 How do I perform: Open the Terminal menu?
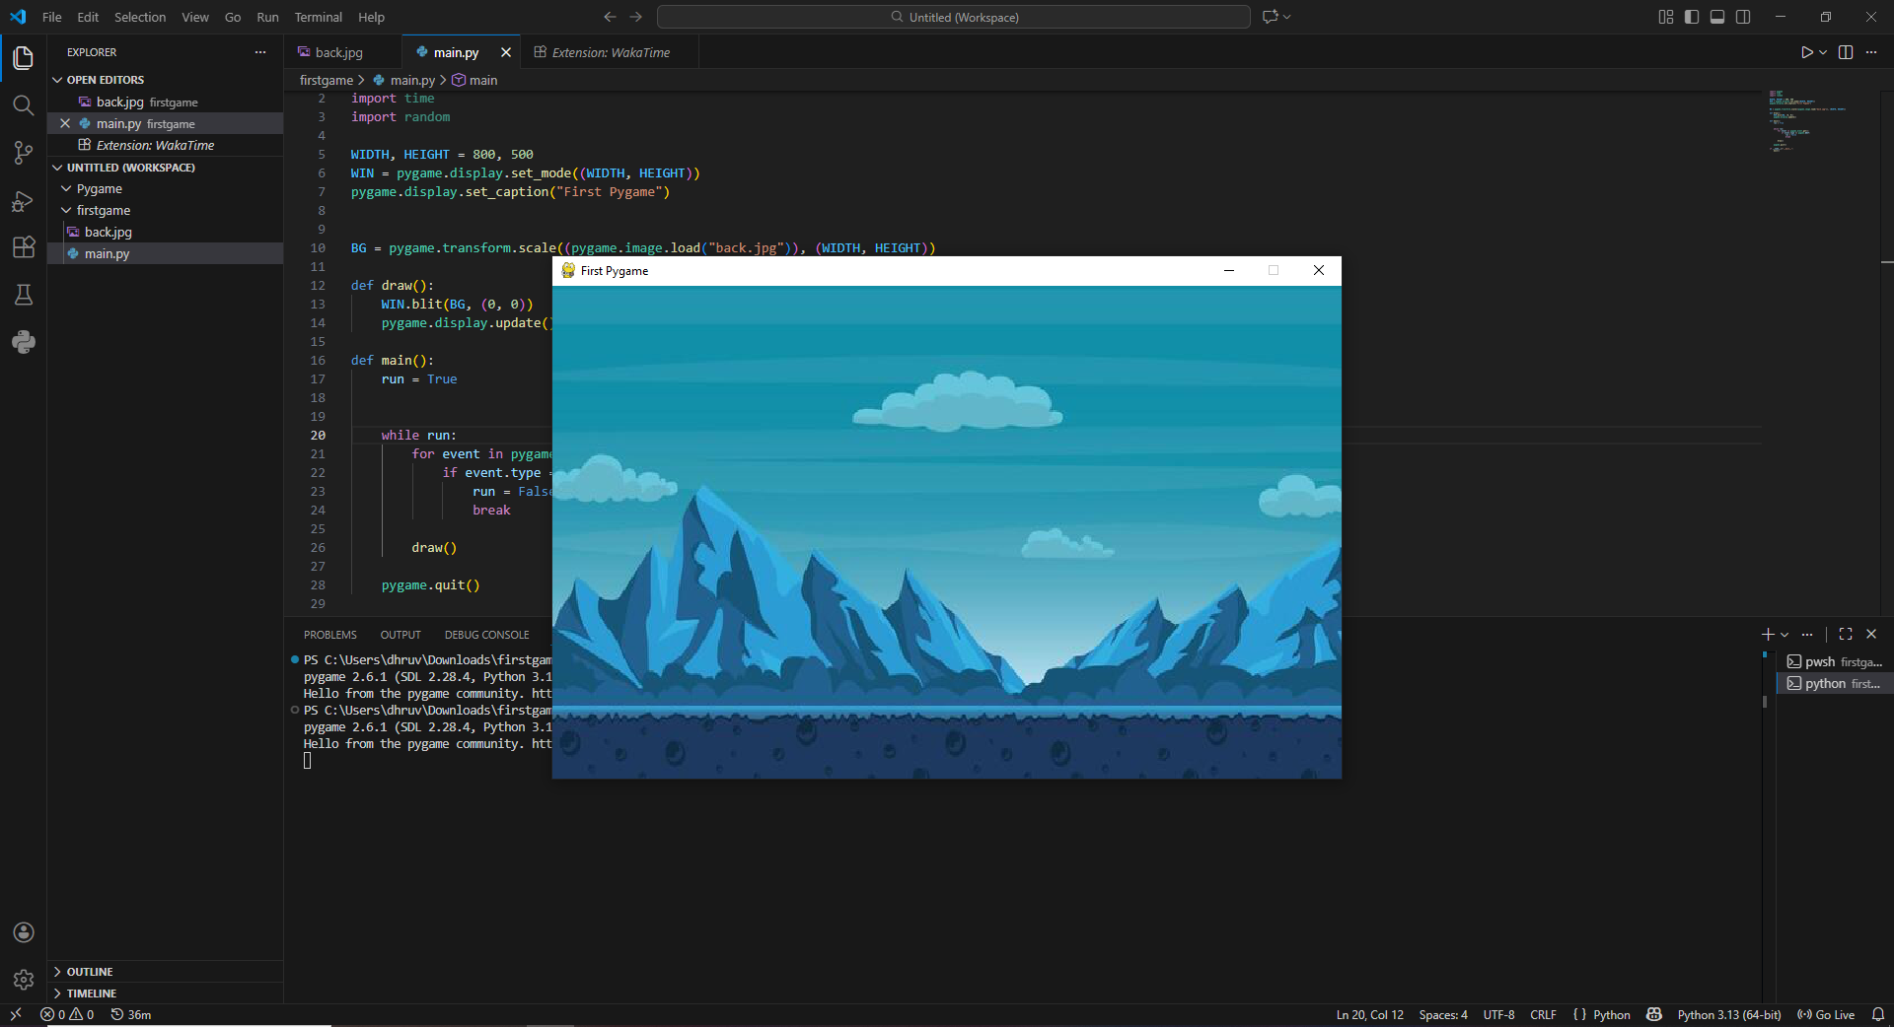[x=318, y=17]
